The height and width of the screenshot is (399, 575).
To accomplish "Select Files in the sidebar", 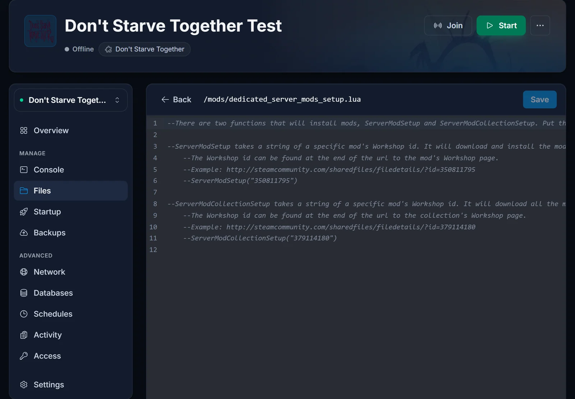I will click(x=70, y=191).
